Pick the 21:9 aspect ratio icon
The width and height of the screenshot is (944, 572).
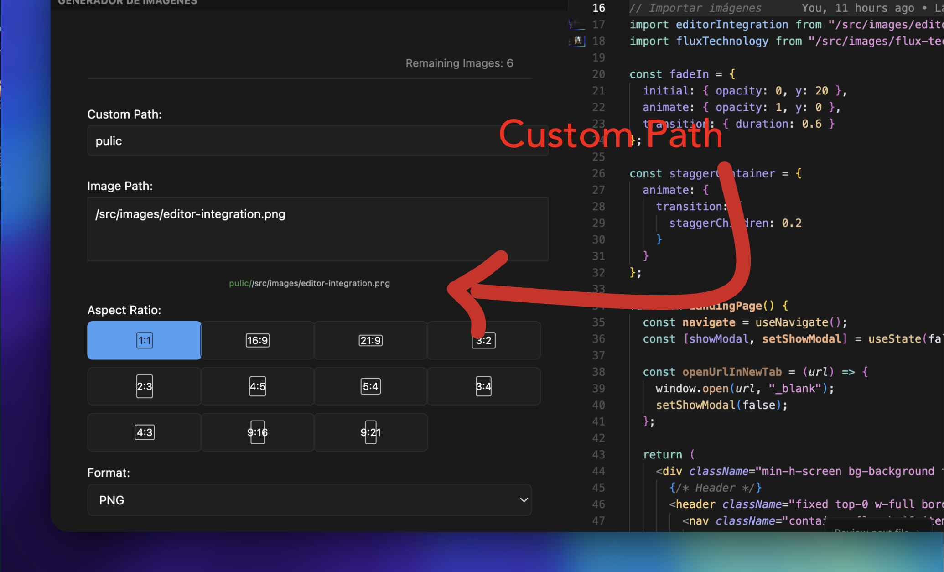pyautogui.click(x=370, y=340)
